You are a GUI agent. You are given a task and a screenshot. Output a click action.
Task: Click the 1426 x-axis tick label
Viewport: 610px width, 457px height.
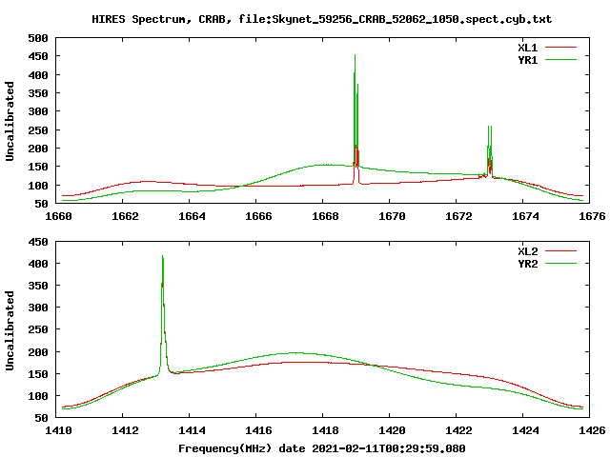[592, 430]
